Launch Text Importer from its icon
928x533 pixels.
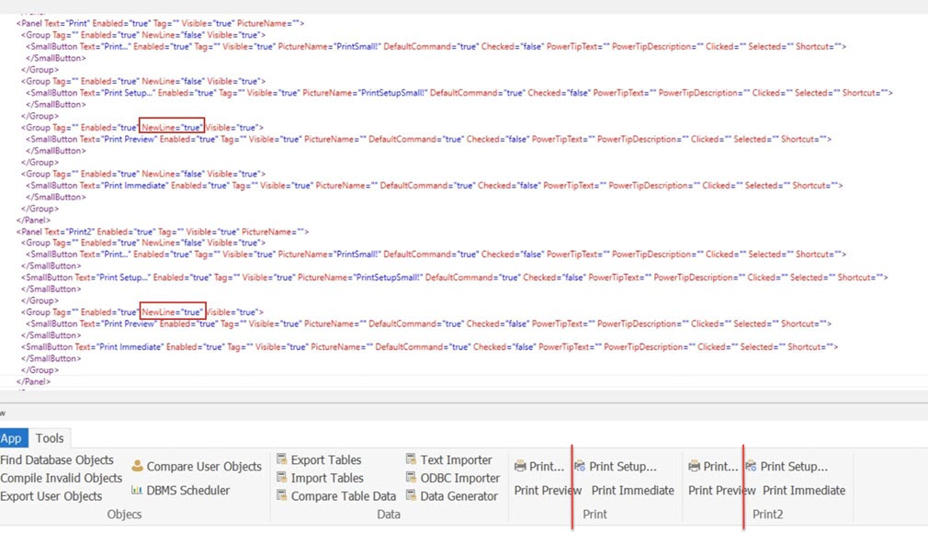coord(411,459)
